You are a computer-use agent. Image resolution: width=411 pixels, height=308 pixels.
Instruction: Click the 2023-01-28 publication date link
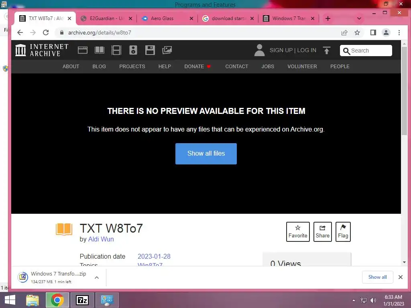[154, 256]
